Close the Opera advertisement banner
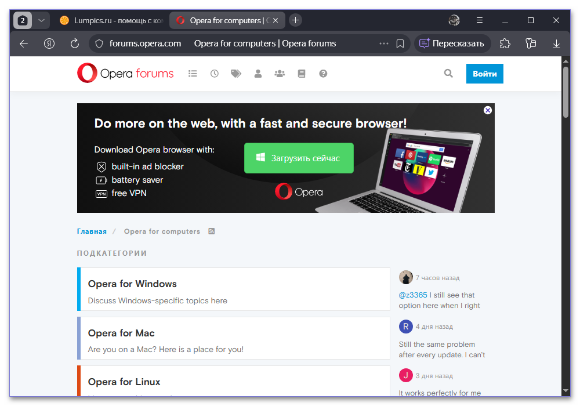Screen dimensions: 580x406 tap(488, 110)
